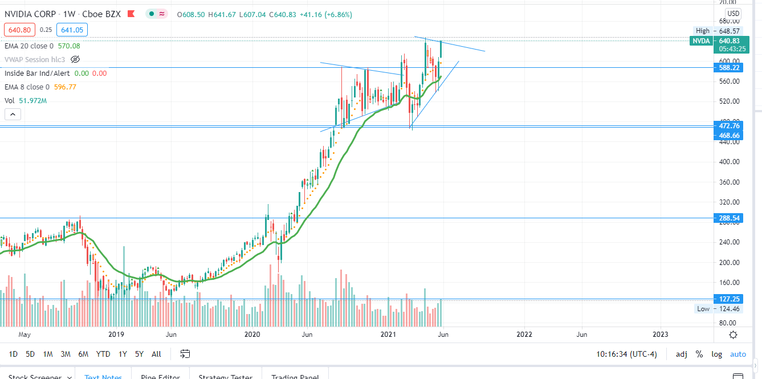This screenshot has width=762, height=379.
Task: Select the VWAP Session hlc3 legend label
Action: (x=36, y=59)
